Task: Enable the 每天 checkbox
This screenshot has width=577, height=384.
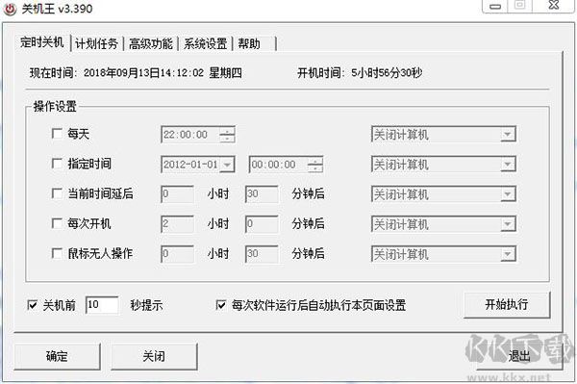Action: tap(57, 133)
